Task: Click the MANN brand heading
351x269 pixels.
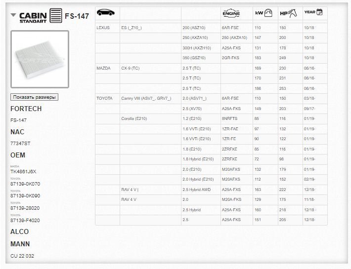Action: click(x=20, y=244)
